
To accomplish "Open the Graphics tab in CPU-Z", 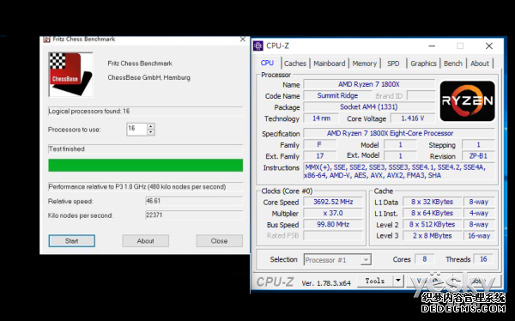I will click(x=423, y=64).
